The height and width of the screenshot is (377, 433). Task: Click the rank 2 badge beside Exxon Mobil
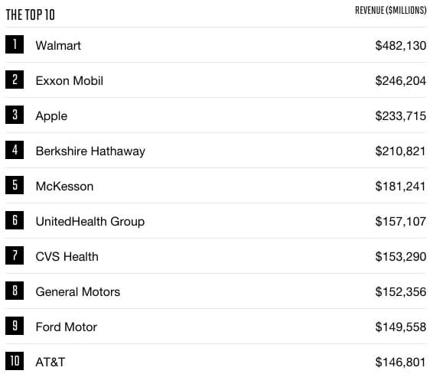tap(15, 80)
